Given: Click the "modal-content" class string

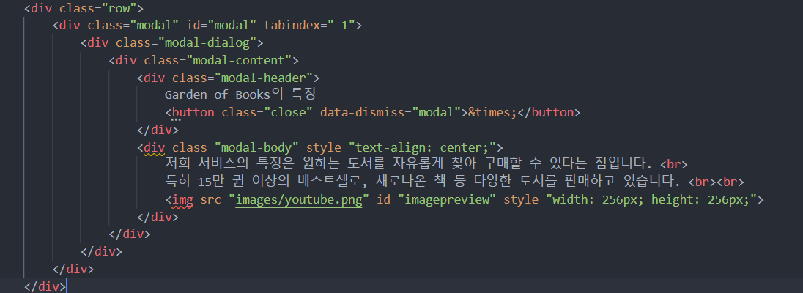Looking at the screenshot, I should [x=239, y=61].
